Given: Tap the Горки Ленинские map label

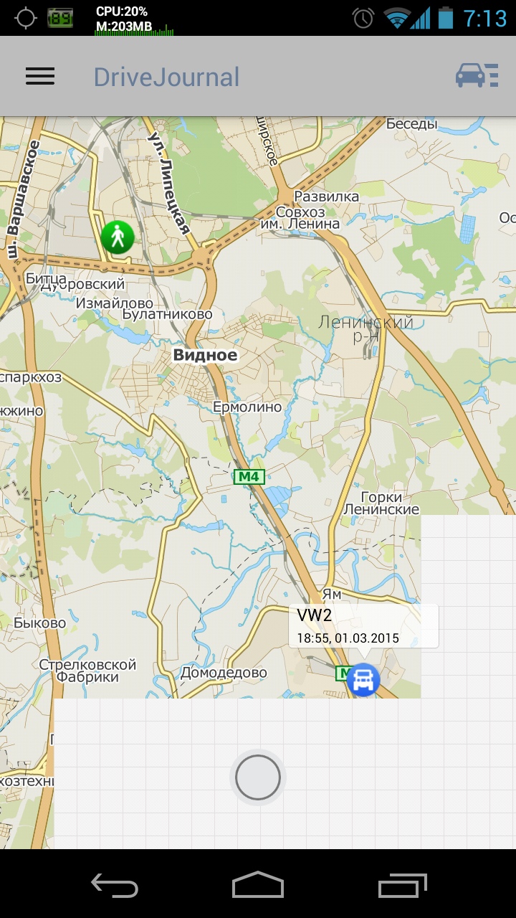Looking at the screenshot, I should coord(381,503).
